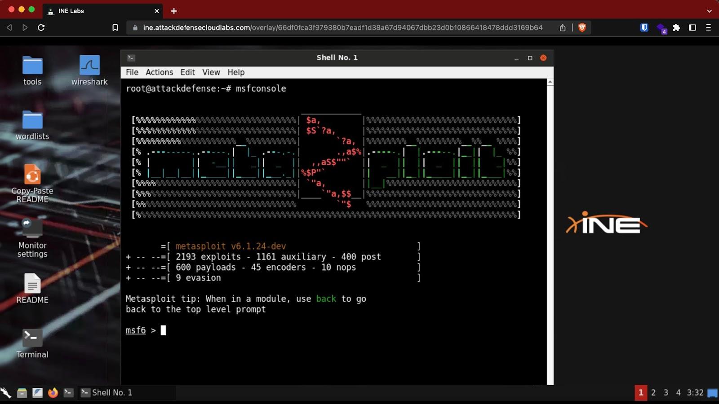Screen dimensions: 719x404
Task: Click the terminal scrollbar up arrow
Action: click(550, 82)
